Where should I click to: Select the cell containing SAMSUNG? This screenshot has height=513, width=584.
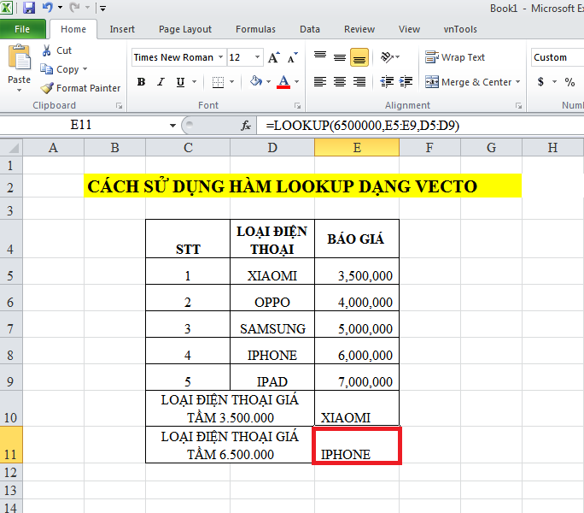(272, 324)
